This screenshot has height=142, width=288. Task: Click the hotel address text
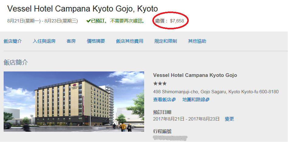coord(216,92)
